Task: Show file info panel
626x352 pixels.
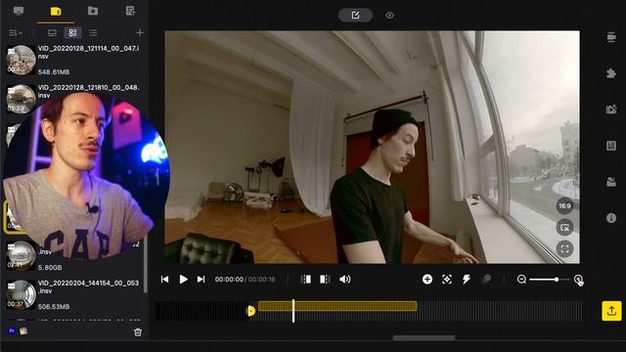Action: point(610,218)
